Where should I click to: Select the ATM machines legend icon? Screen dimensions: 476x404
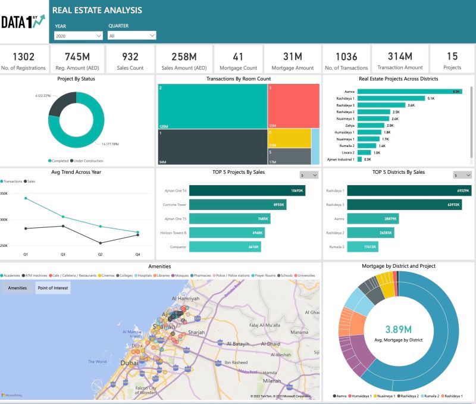[x=23, y=275]
